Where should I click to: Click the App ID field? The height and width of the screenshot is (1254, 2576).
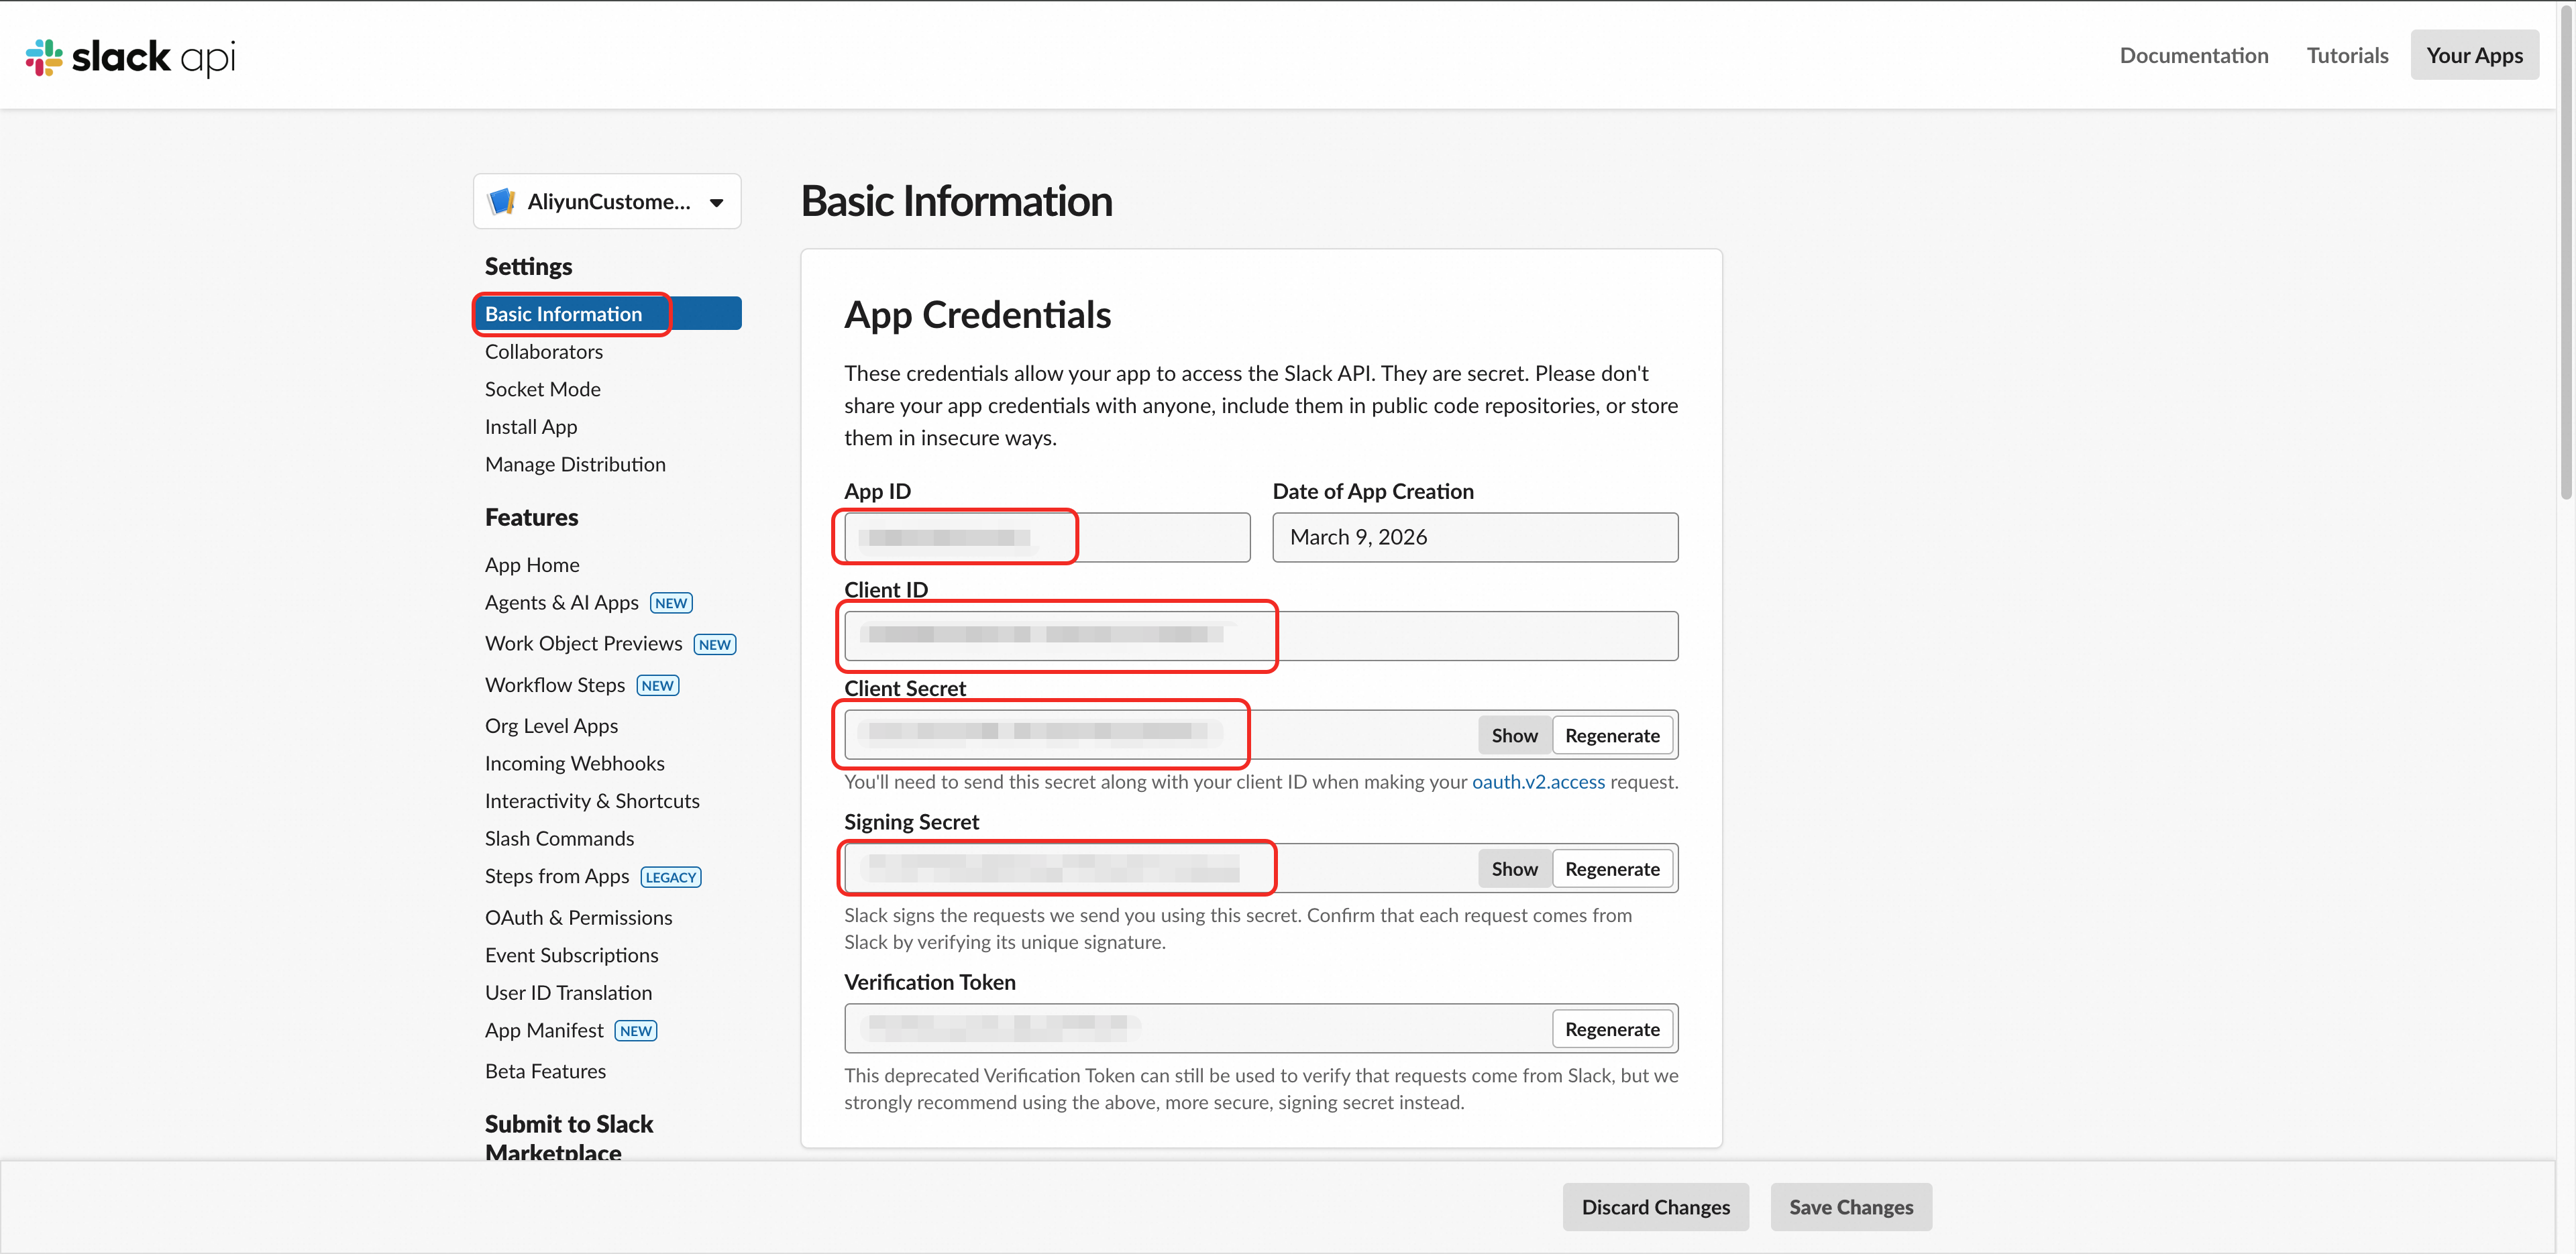tap(1047, 537)
